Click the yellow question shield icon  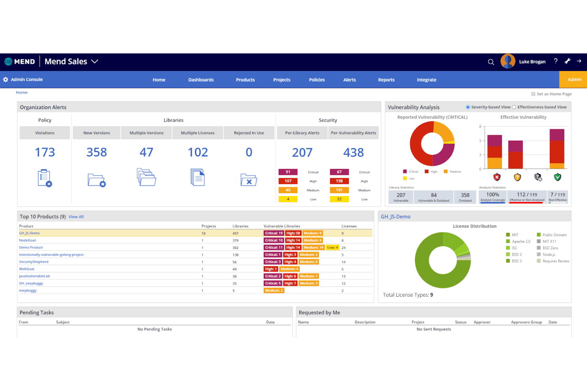click(x=517, y=177)
